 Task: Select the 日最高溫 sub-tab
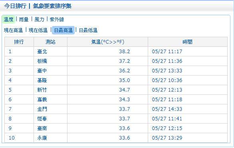tap(63, 30)
